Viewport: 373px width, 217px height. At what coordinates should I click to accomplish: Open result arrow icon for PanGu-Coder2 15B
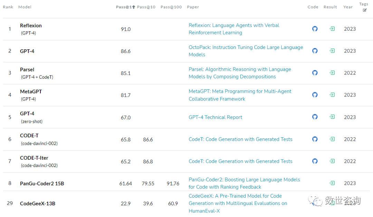click(332, 183)
